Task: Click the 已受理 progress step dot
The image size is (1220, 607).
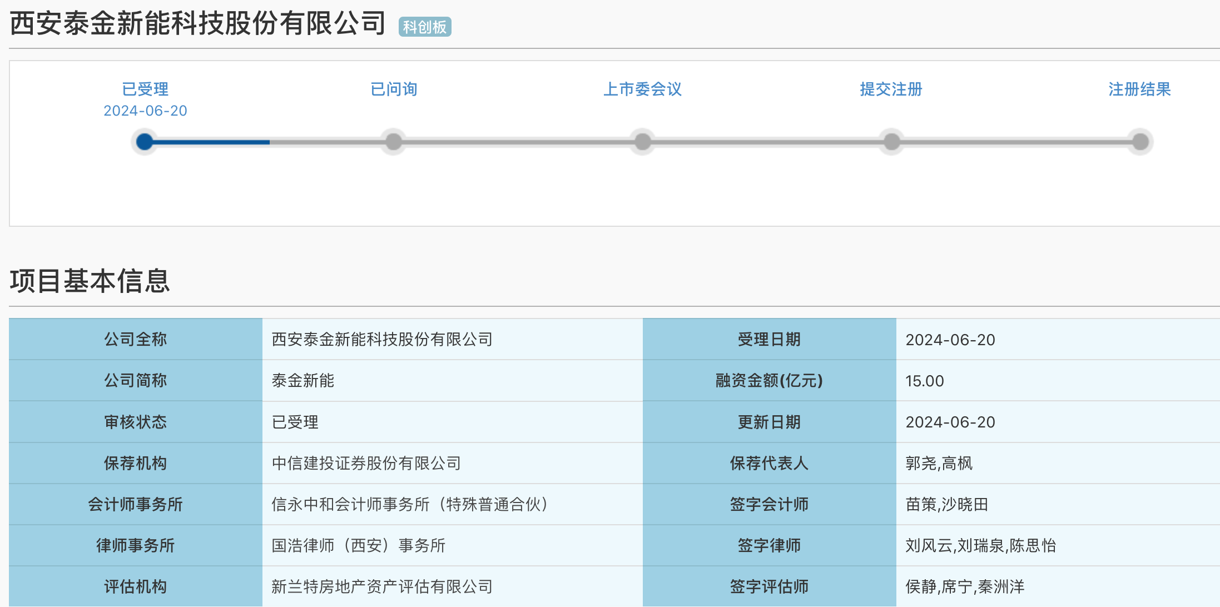Action: tap(145, 142)
